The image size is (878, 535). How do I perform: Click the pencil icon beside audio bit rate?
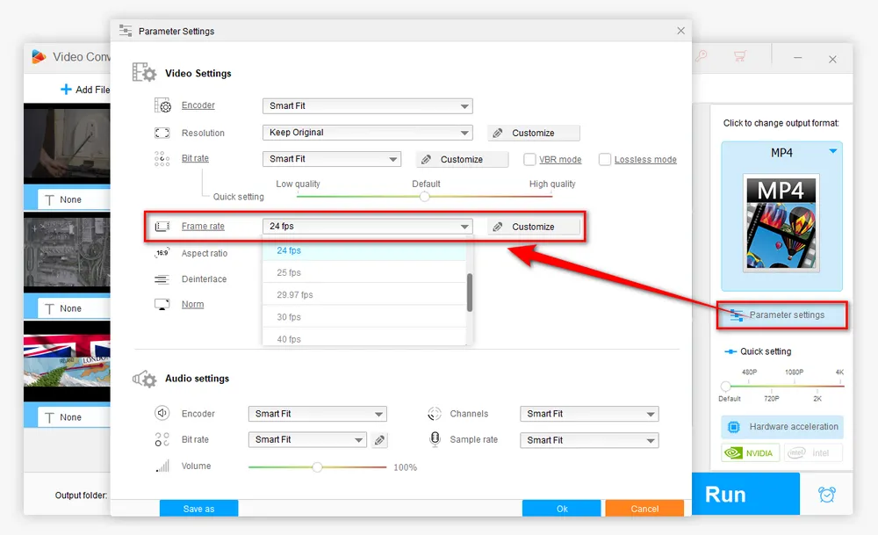379,440
